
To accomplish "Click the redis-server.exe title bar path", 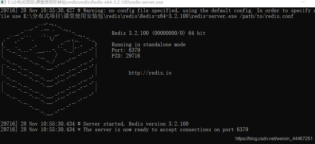I will [x=85, y=2].
